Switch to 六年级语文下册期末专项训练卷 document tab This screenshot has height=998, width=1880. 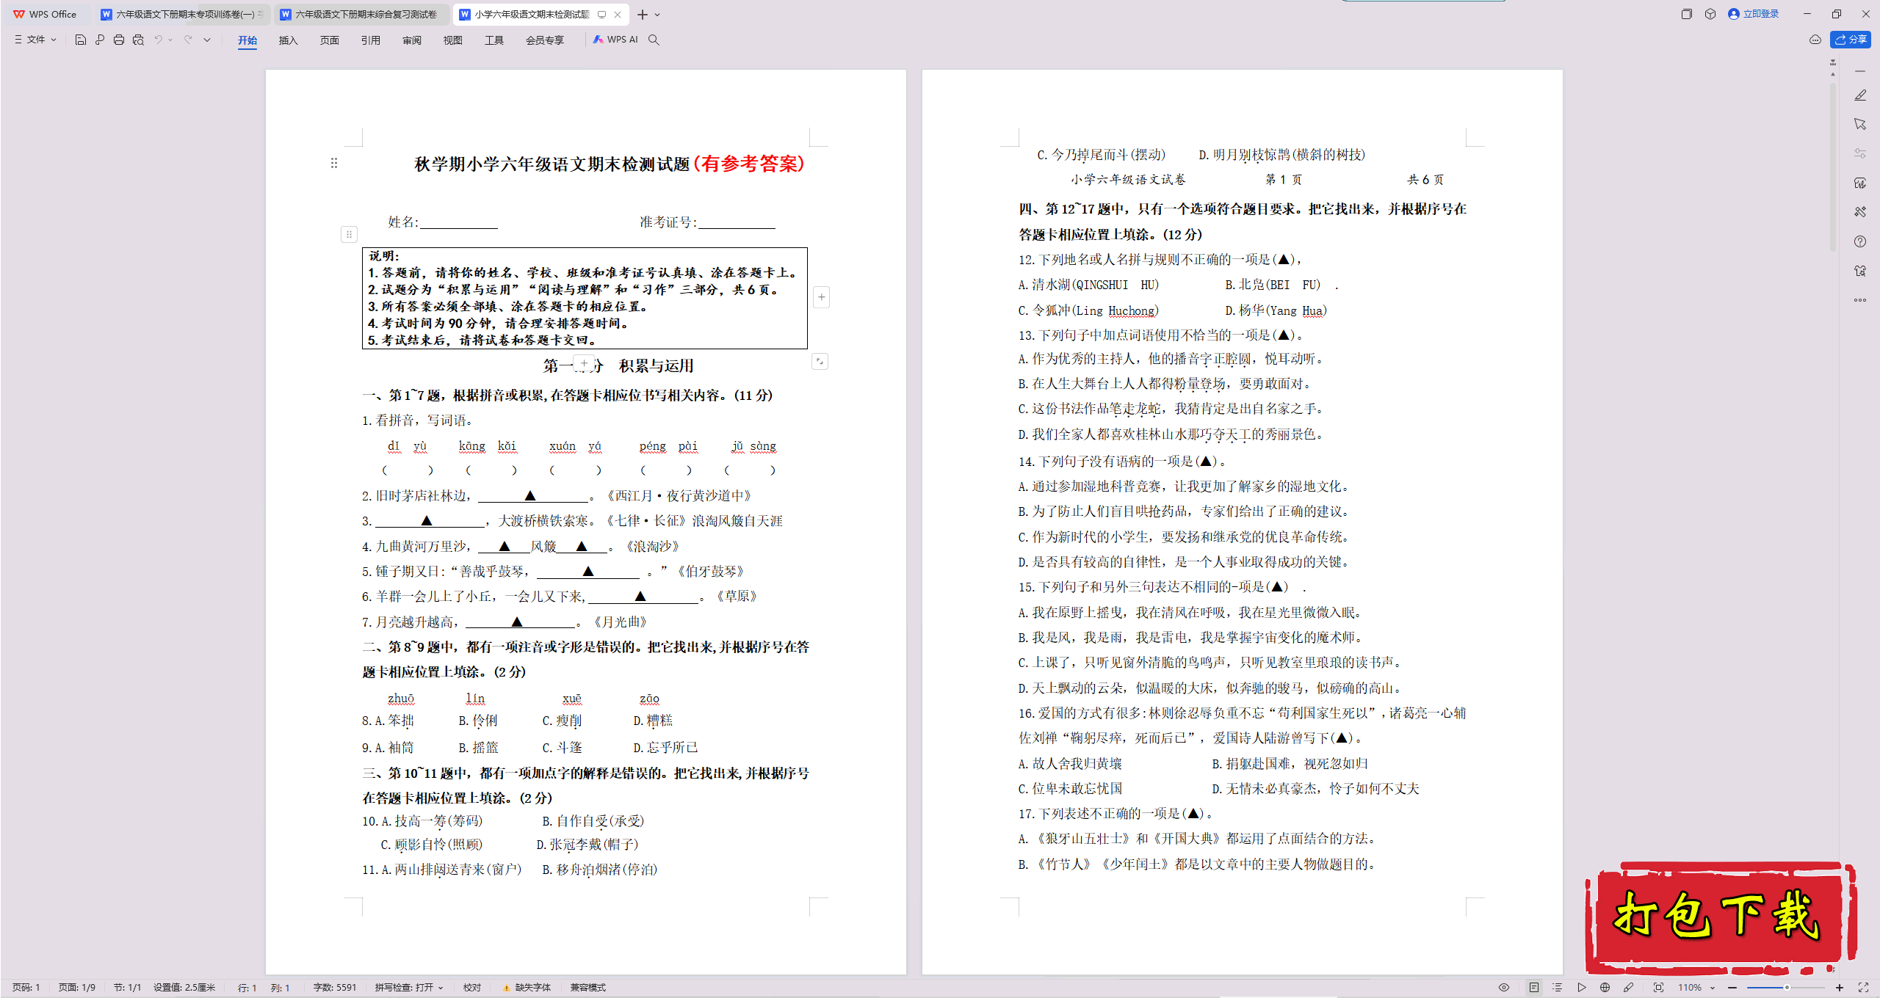click(x=182, y=14)
